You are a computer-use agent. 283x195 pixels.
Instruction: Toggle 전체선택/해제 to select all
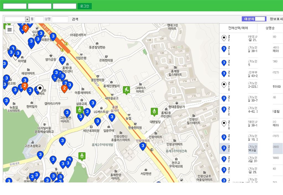238,28
